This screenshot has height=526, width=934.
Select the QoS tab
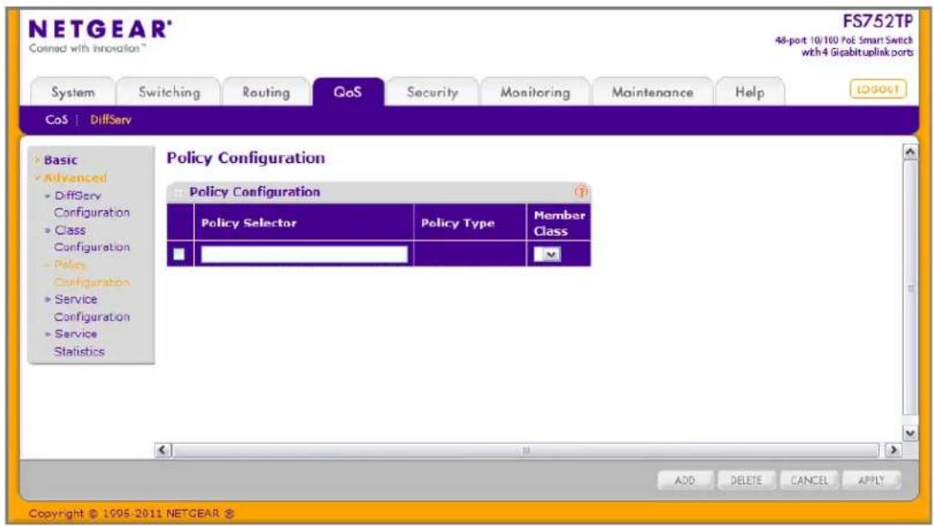348,92
